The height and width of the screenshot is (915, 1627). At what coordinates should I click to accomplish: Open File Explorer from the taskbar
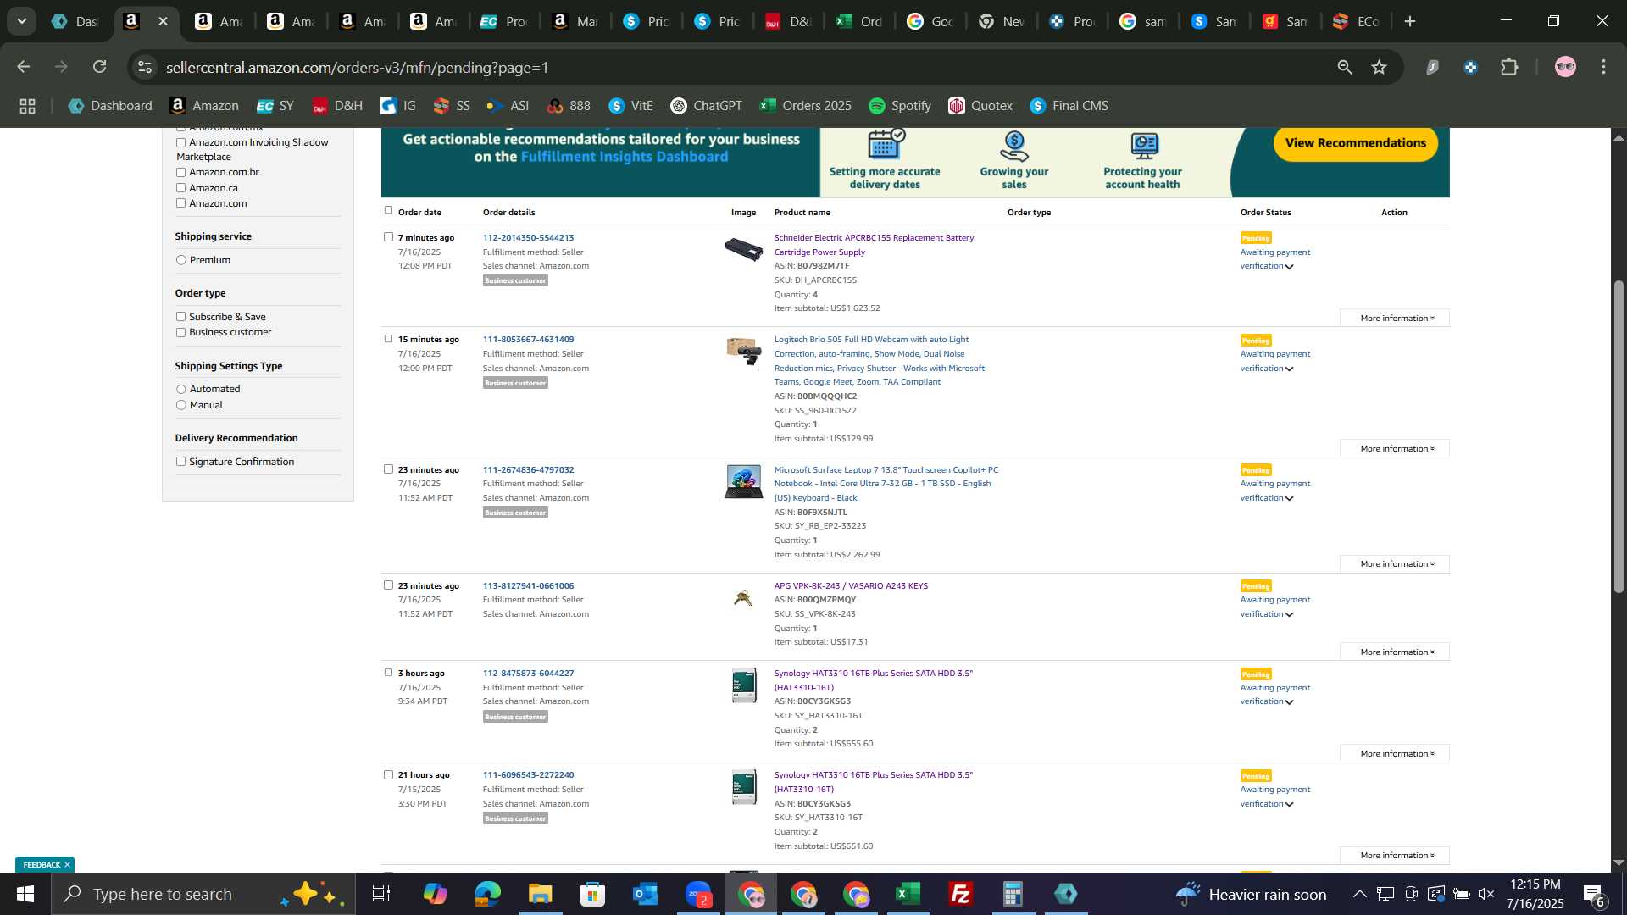pyautogui.click(x=540, y=894)
